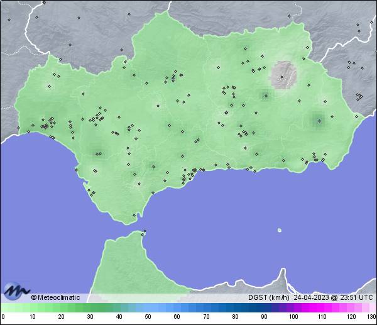
Task: Click the 70 label on the legend
Action: 206,316
